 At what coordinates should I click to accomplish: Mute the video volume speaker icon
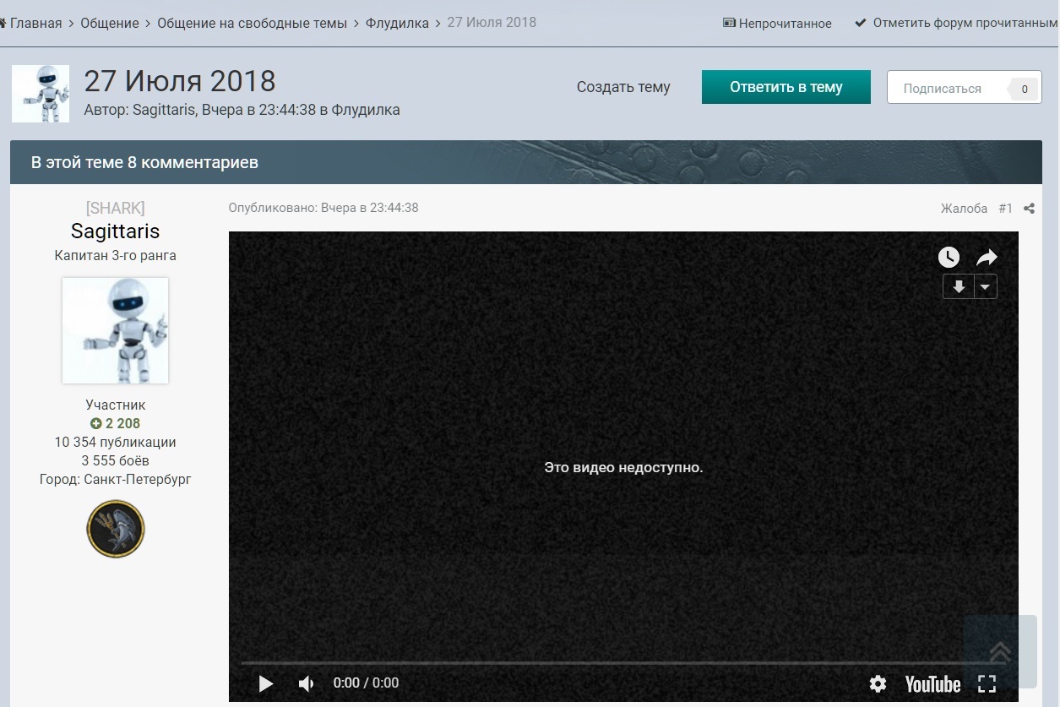pos(307,683)
